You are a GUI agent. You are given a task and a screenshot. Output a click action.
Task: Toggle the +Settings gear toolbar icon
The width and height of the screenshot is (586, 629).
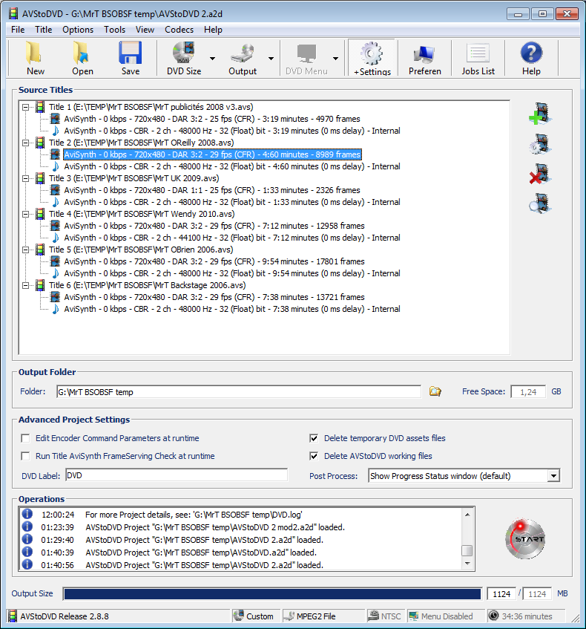372,58
